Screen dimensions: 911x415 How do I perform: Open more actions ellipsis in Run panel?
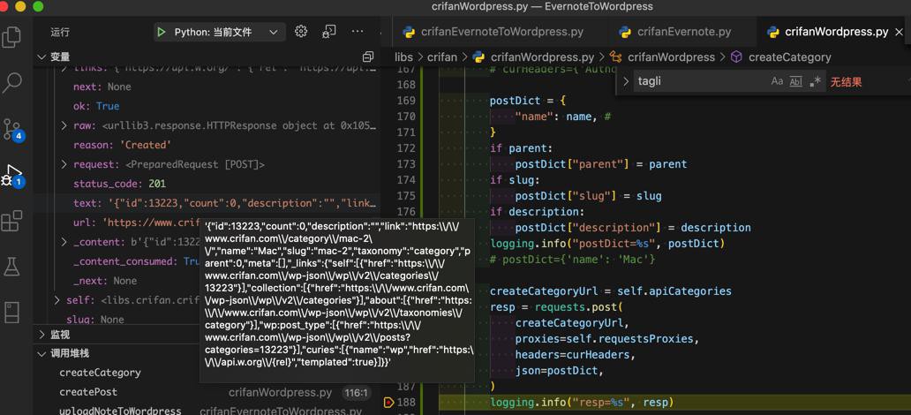pos(358,32)
